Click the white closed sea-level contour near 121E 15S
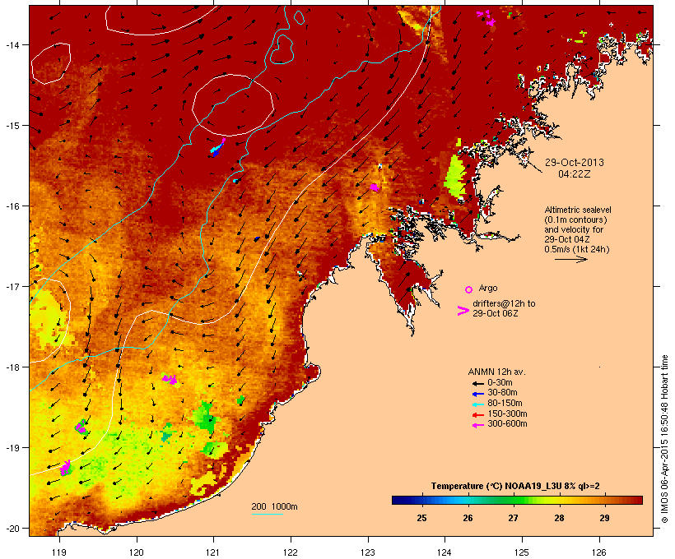Viewport: 675px width, 559px height. point(233,105)
